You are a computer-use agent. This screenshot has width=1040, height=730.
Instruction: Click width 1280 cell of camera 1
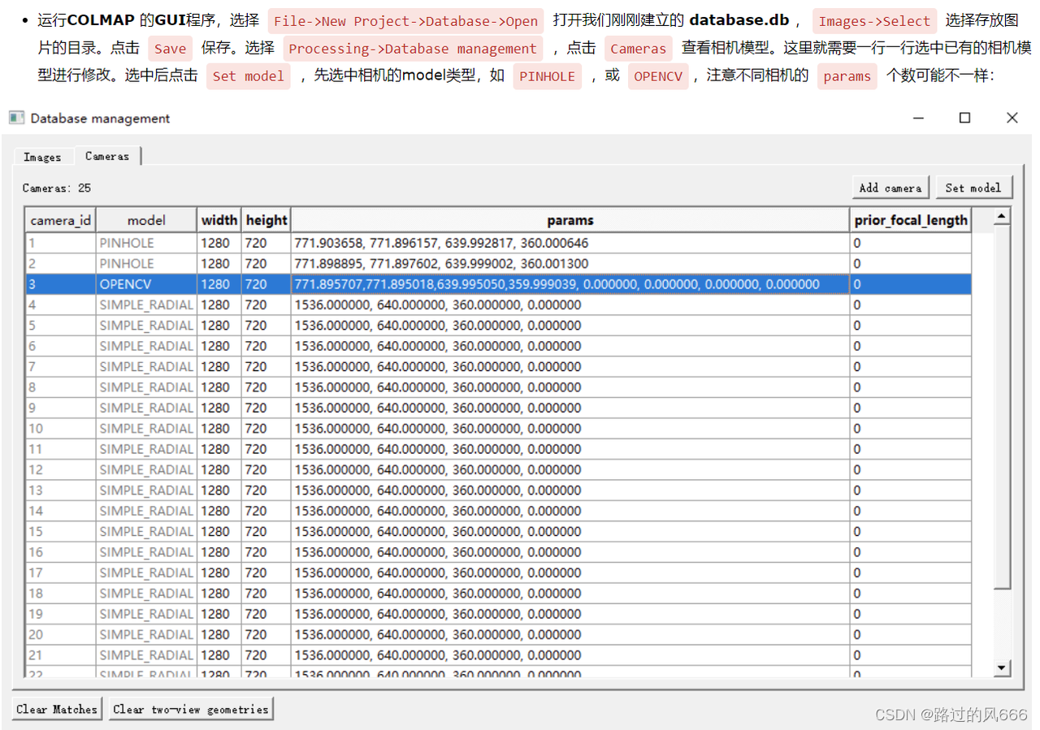219,243
